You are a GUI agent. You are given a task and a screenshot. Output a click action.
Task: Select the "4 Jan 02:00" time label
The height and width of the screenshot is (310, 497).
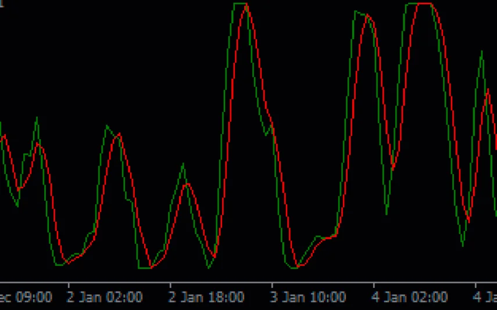click(410, 298)
